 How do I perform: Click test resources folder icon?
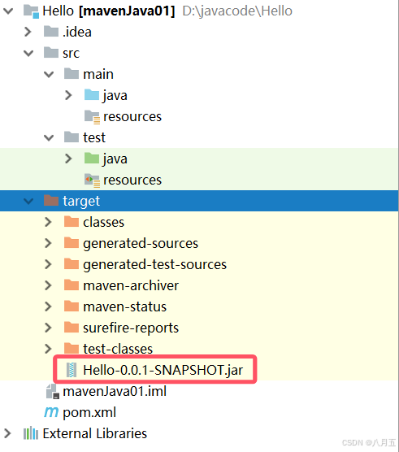pyautogui.click(x=92, y=180)
